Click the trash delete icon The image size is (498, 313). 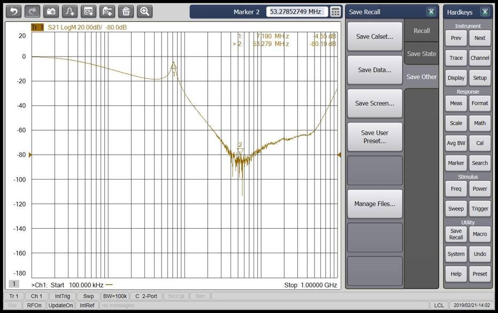coord(126,11)
